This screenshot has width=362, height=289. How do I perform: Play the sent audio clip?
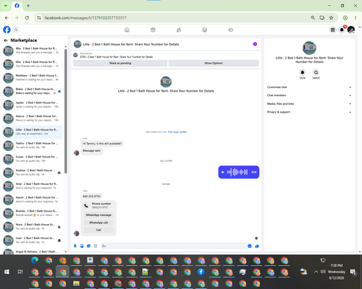pos(223,172)
